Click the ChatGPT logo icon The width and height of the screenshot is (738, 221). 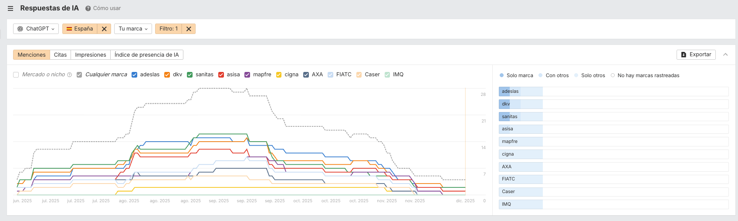coord(20,29)
